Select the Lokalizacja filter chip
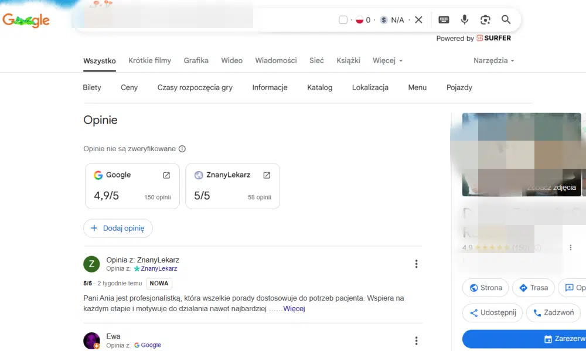Viewport: 586px width, 351px height. point(370,87)
